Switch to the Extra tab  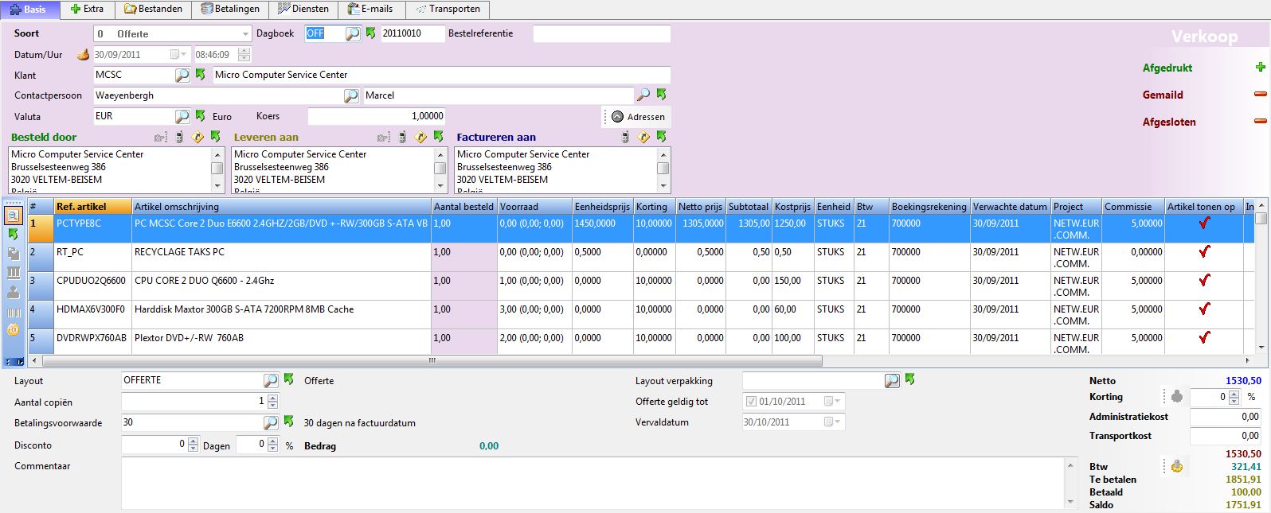click(87, 10)
